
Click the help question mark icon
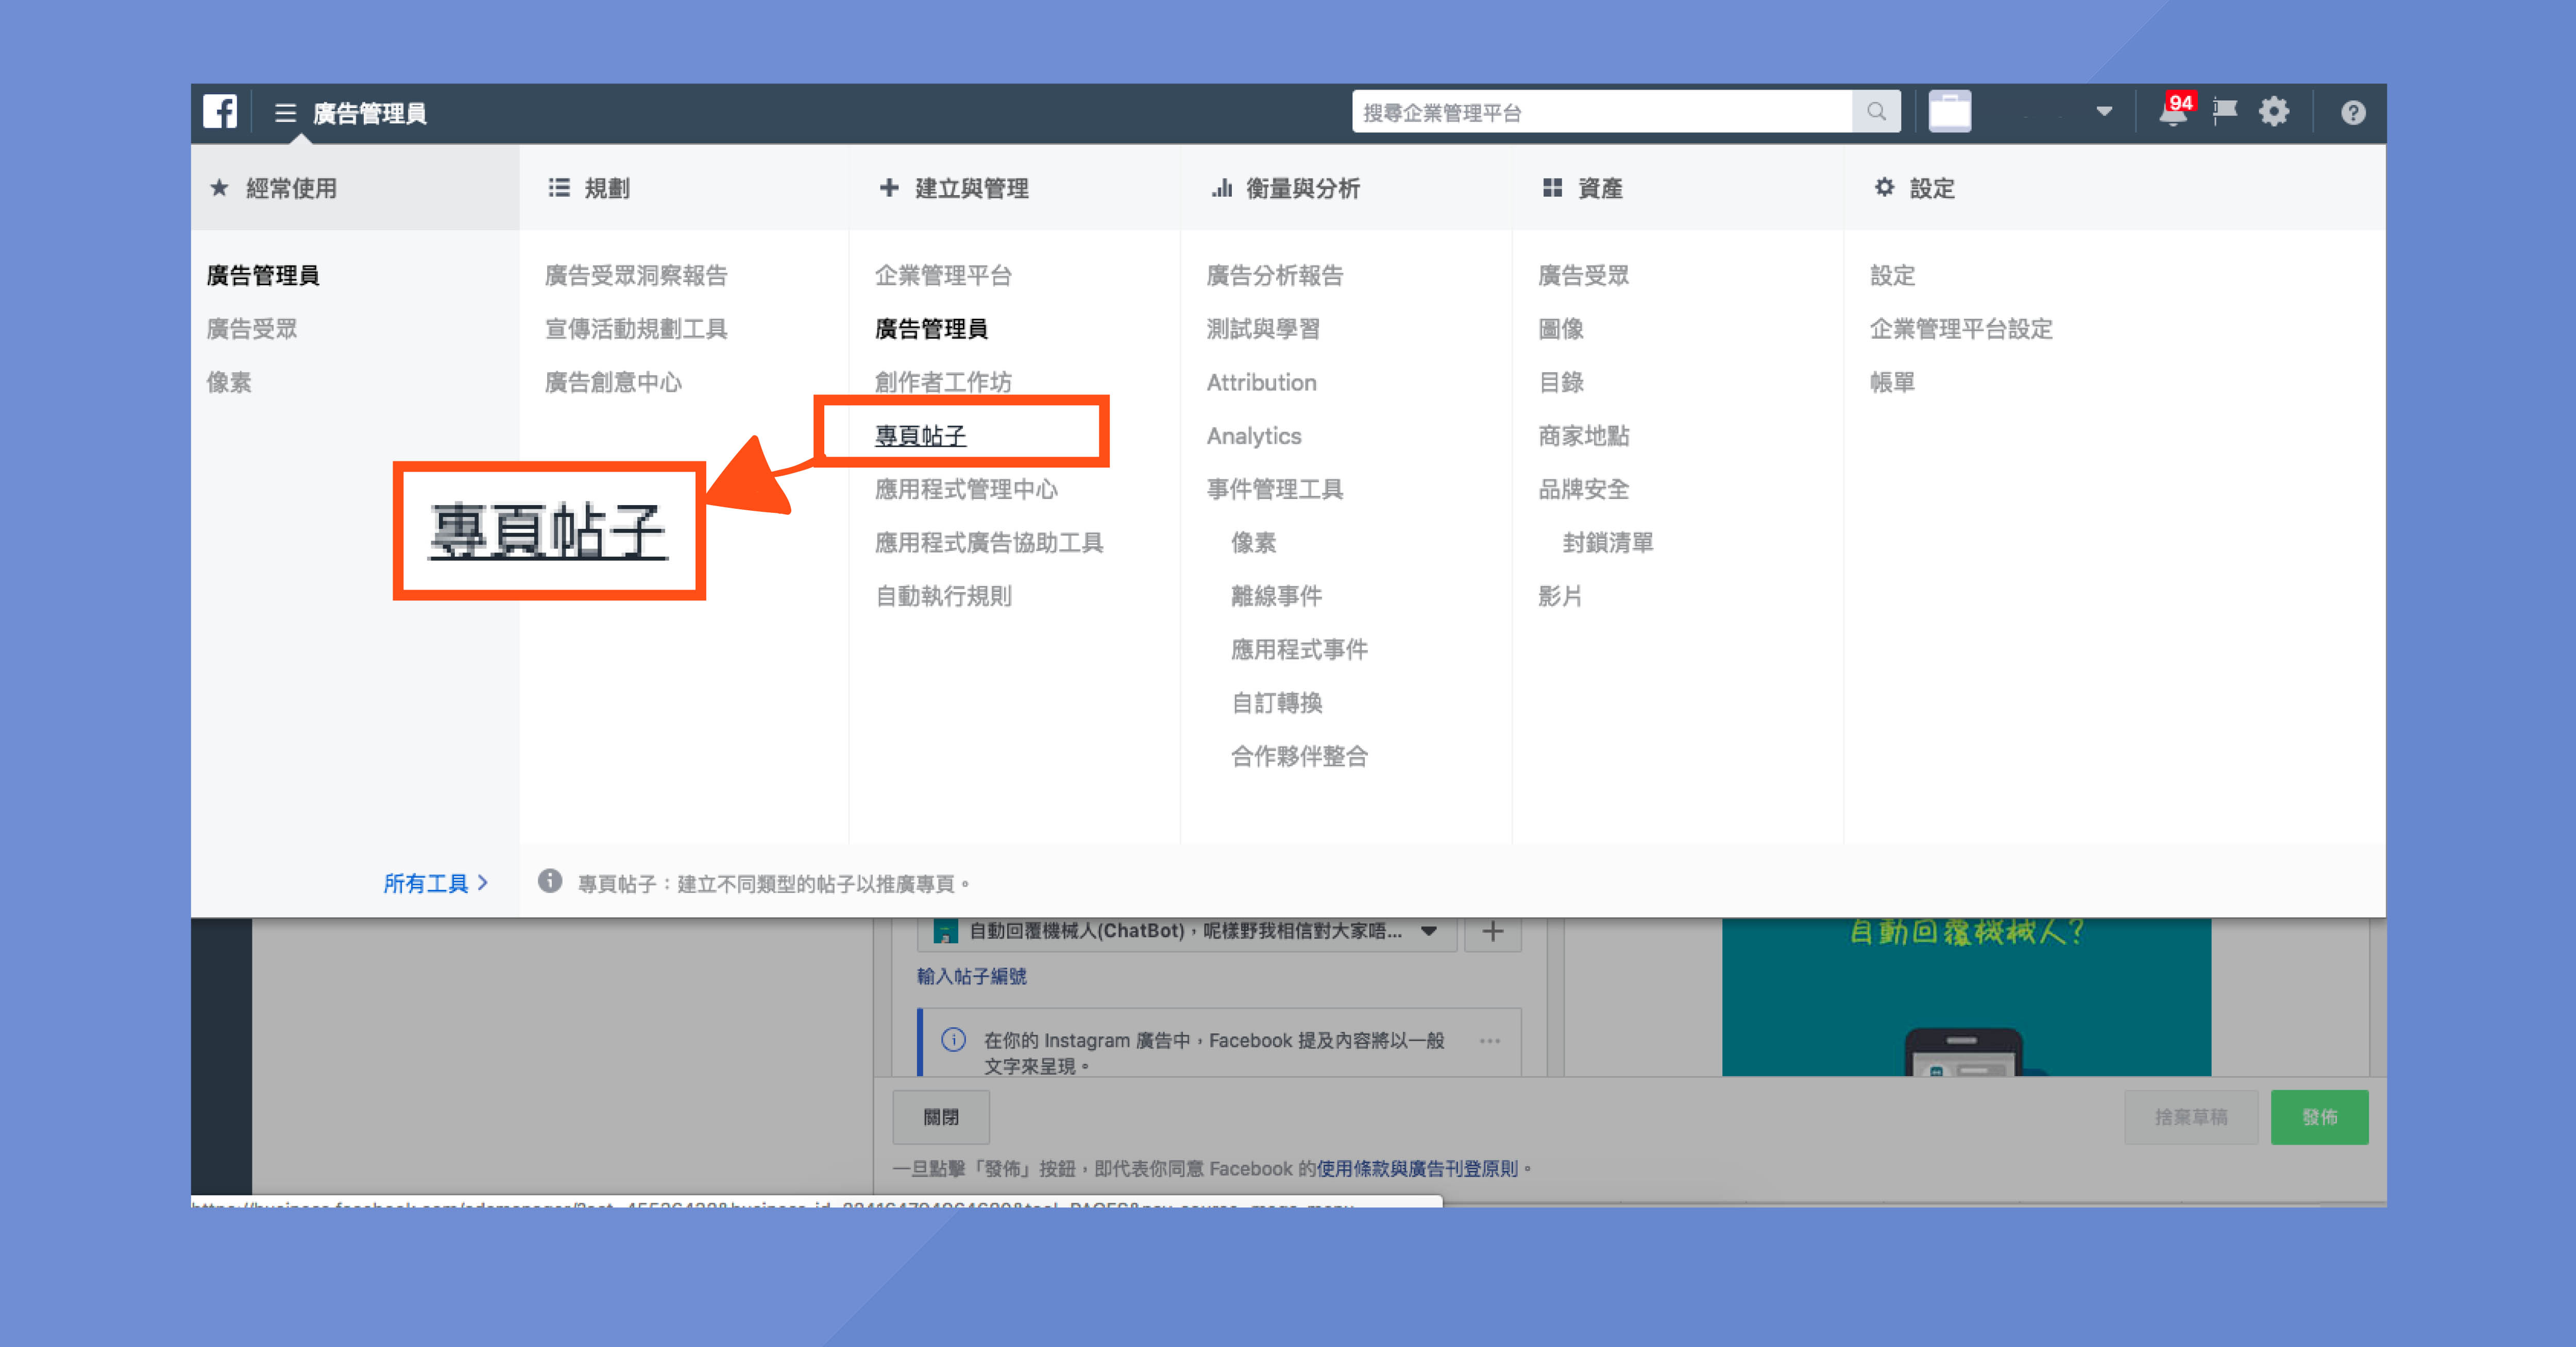[2353, 113]
